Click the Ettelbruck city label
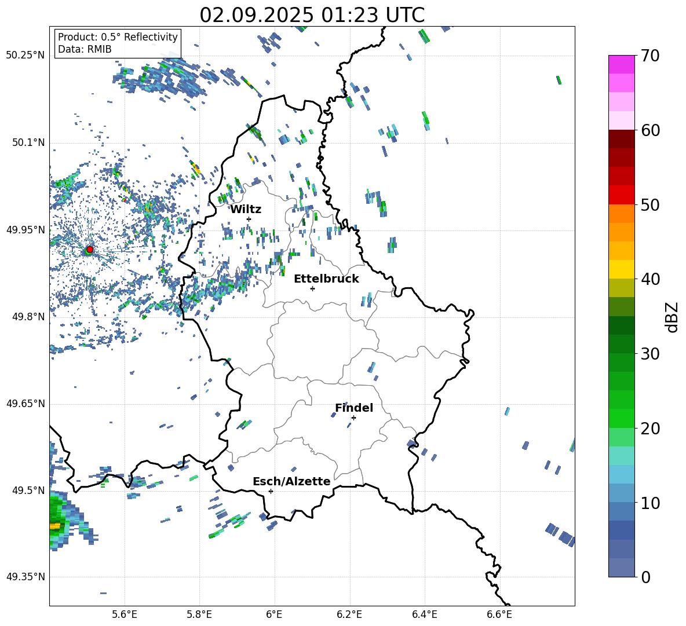Image resolution: width=686 pixels, height=626 pixels. (326, 279)
